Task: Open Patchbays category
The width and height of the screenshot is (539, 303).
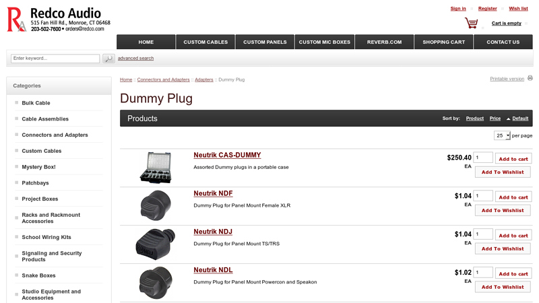Action: (x=36, y=182)
